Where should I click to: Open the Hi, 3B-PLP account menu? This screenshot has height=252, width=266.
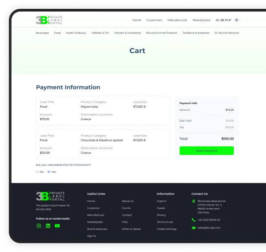pos(223,20)
